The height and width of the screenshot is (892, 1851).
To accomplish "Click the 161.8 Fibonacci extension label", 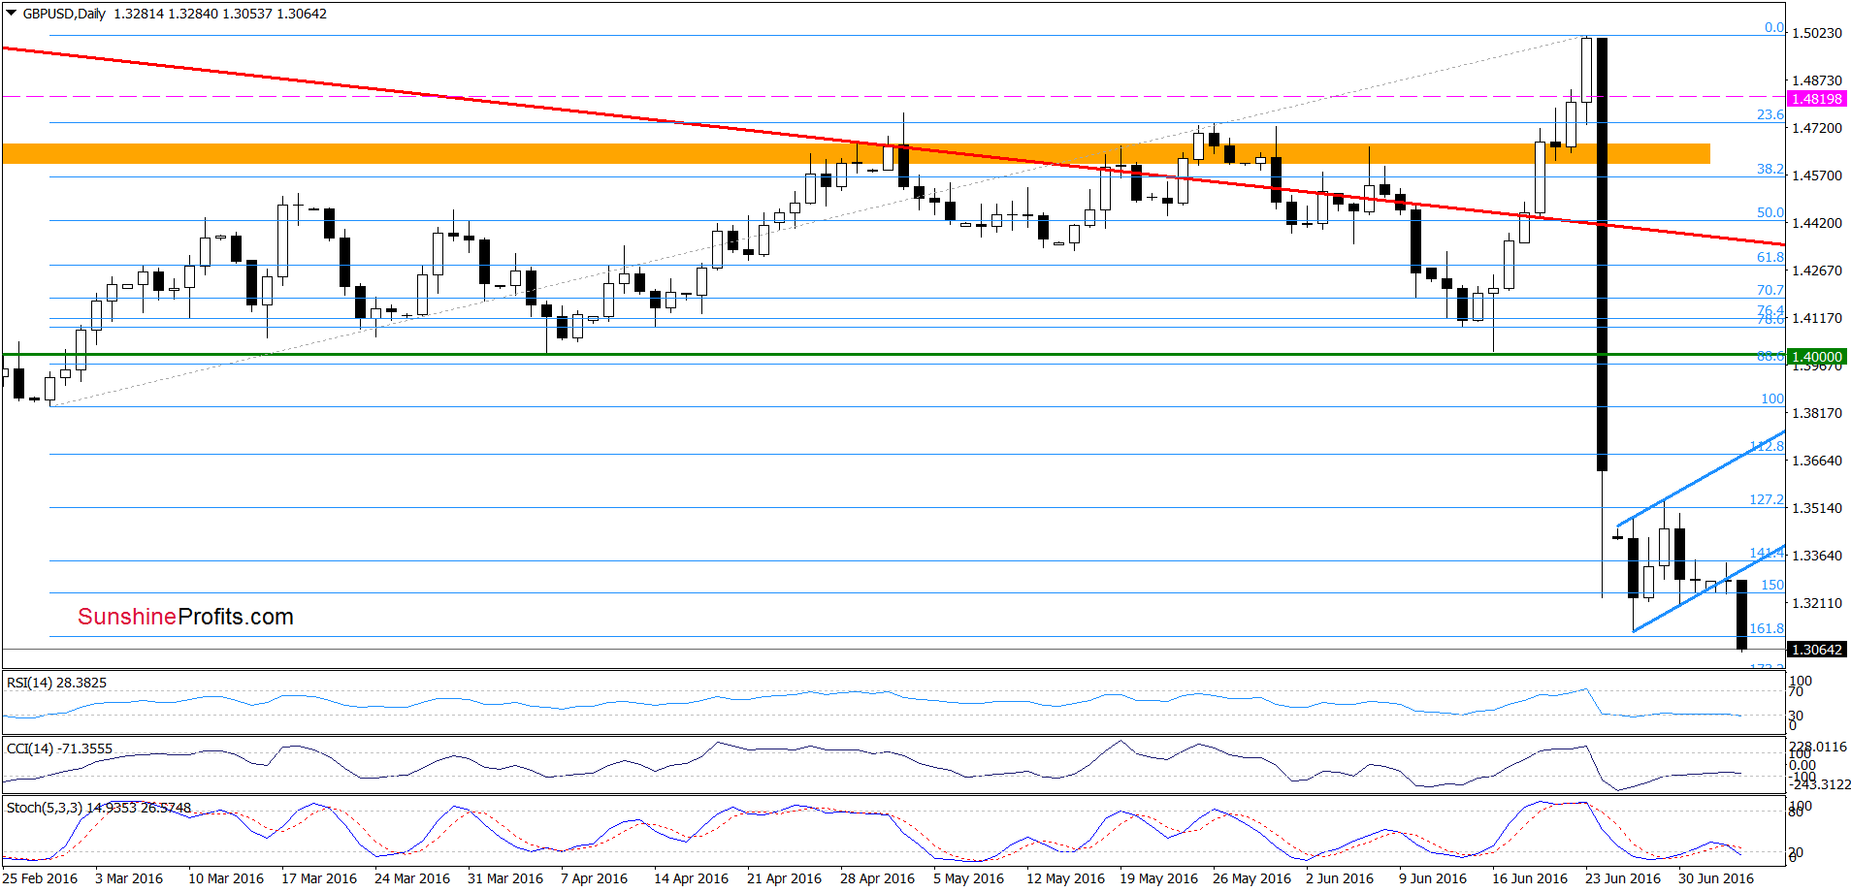I will (x=1767, y=628).
